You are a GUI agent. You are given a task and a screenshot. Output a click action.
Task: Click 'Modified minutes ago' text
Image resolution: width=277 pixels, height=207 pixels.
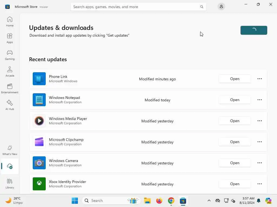[x=157, y=79]
